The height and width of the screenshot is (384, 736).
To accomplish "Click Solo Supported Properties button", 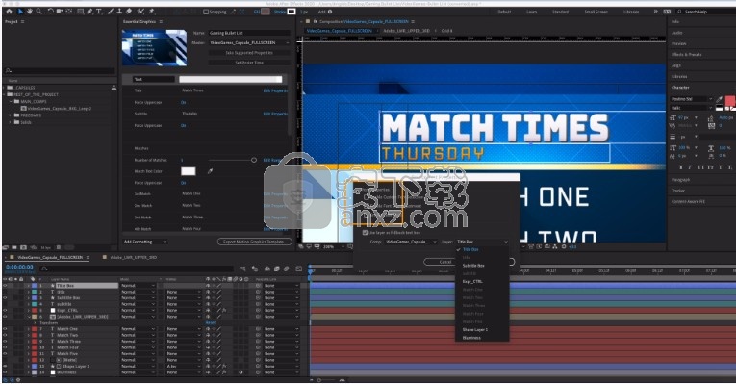I will click(x=249, y=53).
